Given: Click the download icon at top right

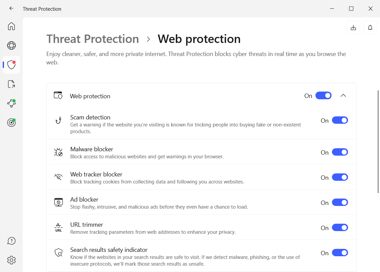Looking at the screenshot, I should click(353, 28).
